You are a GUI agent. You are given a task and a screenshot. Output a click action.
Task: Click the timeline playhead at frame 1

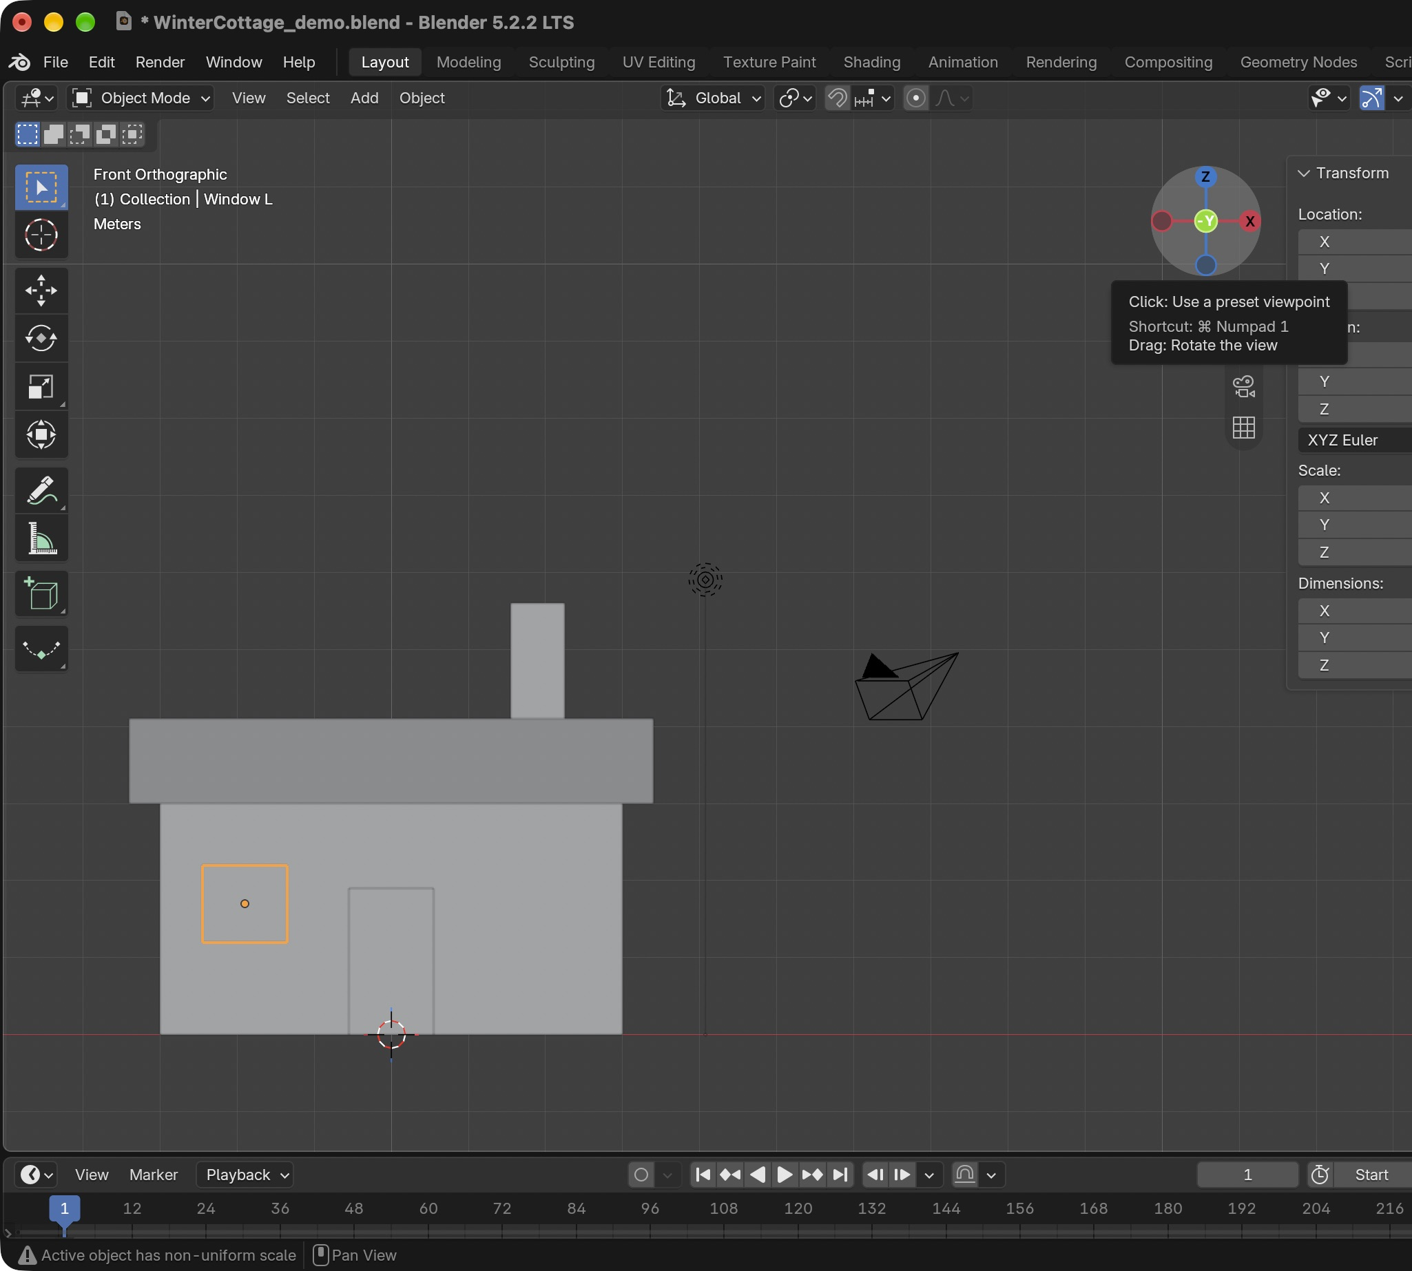pos(64,1209)
